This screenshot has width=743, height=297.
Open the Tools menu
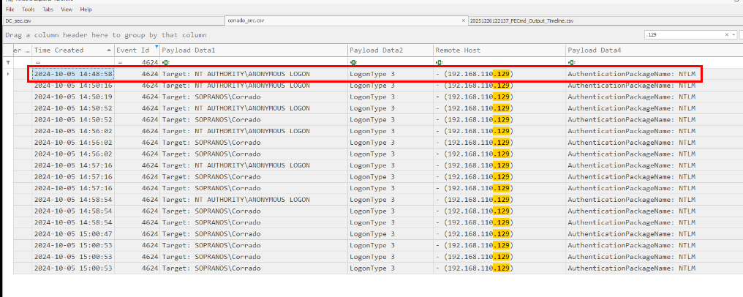pos(29,10)
